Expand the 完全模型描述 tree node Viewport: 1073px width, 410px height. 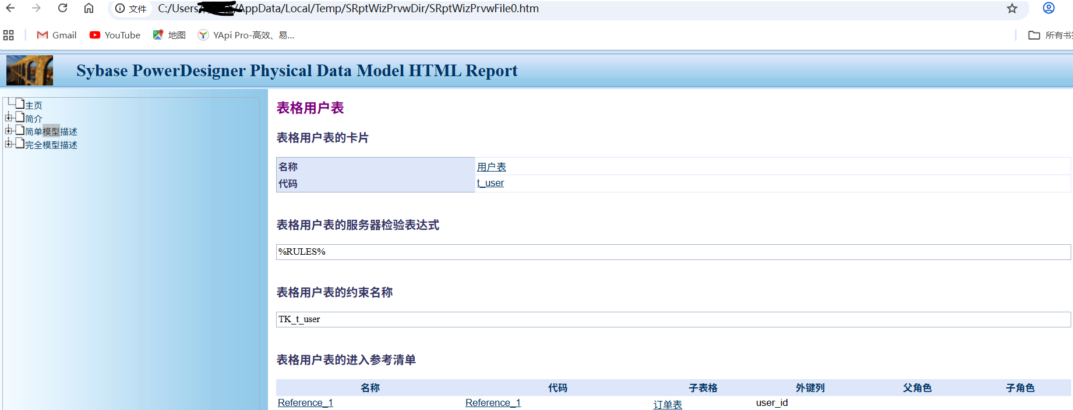[9, 144]
